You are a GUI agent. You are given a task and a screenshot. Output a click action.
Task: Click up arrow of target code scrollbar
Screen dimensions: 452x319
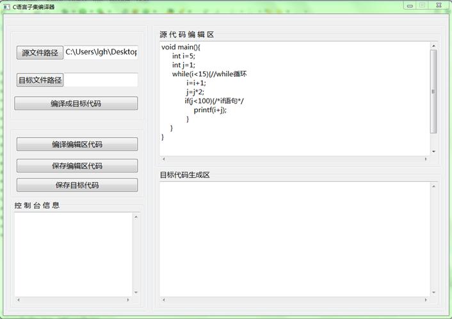coord(433,186)
